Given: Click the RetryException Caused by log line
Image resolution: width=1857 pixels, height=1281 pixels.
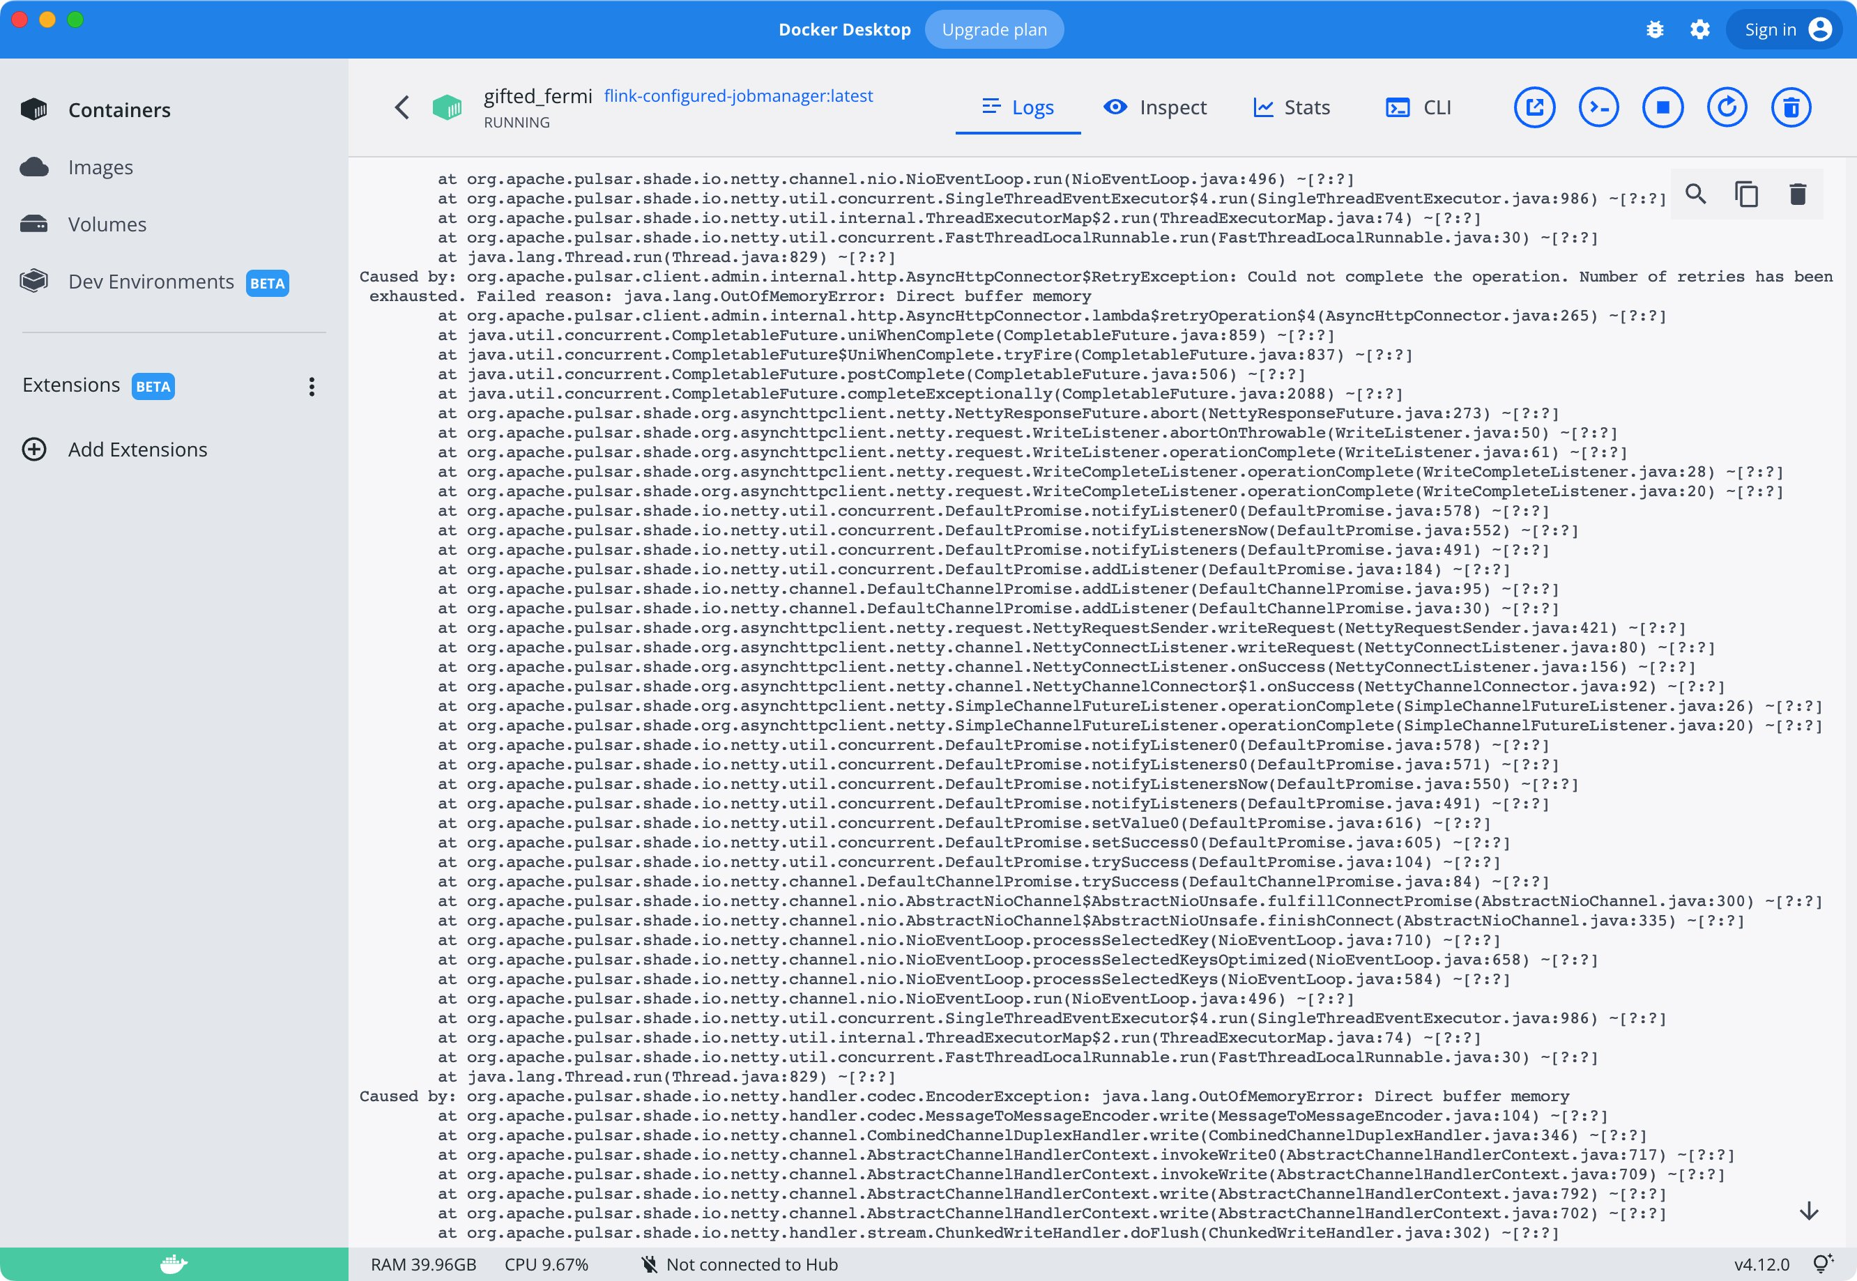Looking at the screenshot, I should pos(1096,286).
